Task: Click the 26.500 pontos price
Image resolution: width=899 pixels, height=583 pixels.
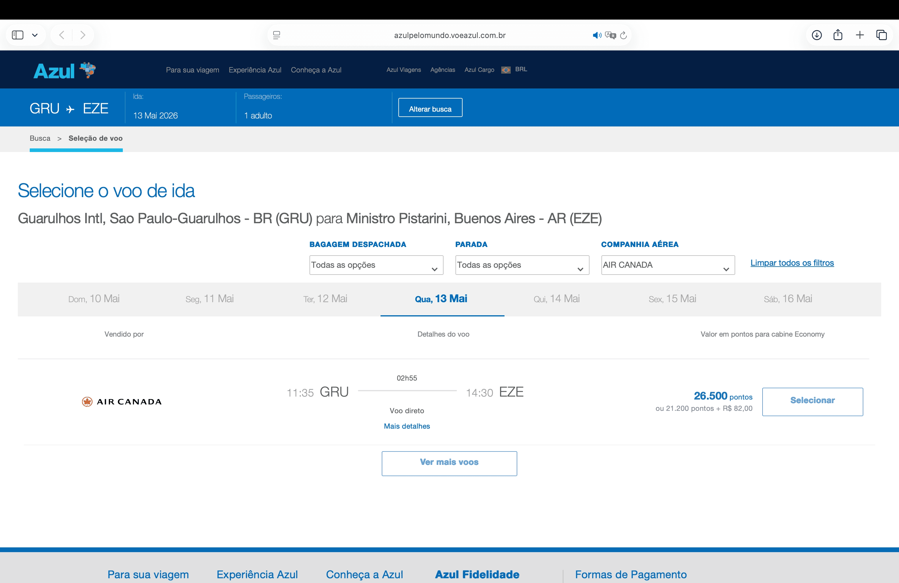Action: pos(723,396)
